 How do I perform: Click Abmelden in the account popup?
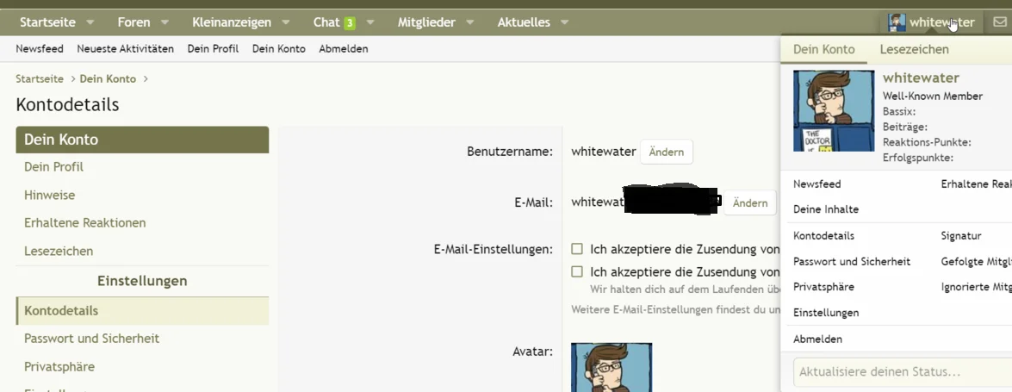tap(817, 339)
